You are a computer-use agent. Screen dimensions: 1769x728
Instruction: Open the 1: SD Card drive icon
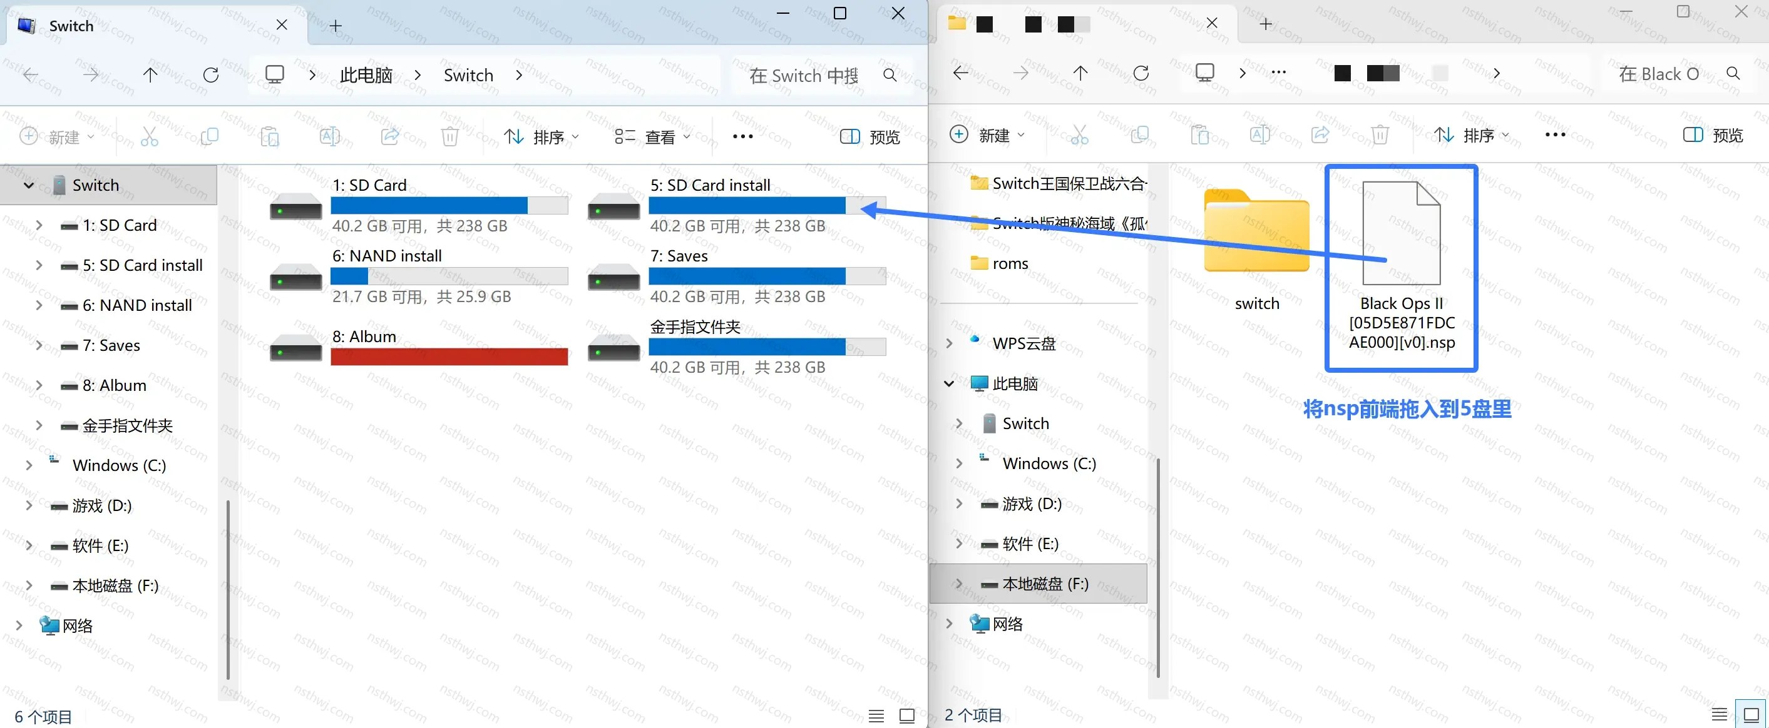(296, 206)
